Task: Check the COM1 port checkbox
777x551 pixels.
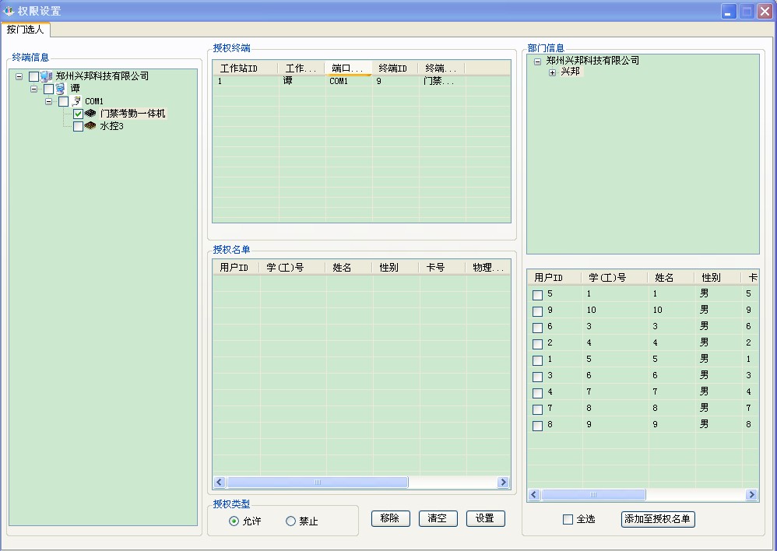Action: [63, 102]
